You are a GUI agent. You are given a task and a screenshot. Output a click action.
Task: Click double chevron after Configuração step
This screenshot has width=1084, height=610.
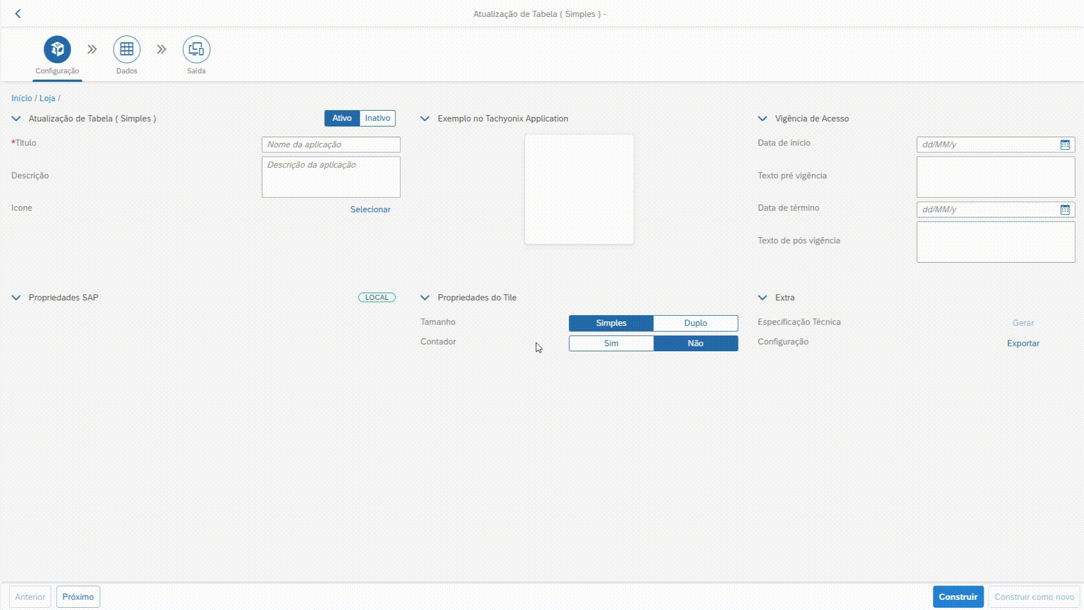coord(92,50)
